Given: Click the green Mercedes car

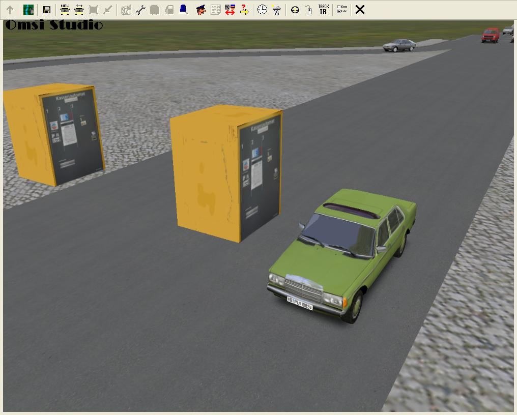Looking at the screenshot, I should (341, 254).
